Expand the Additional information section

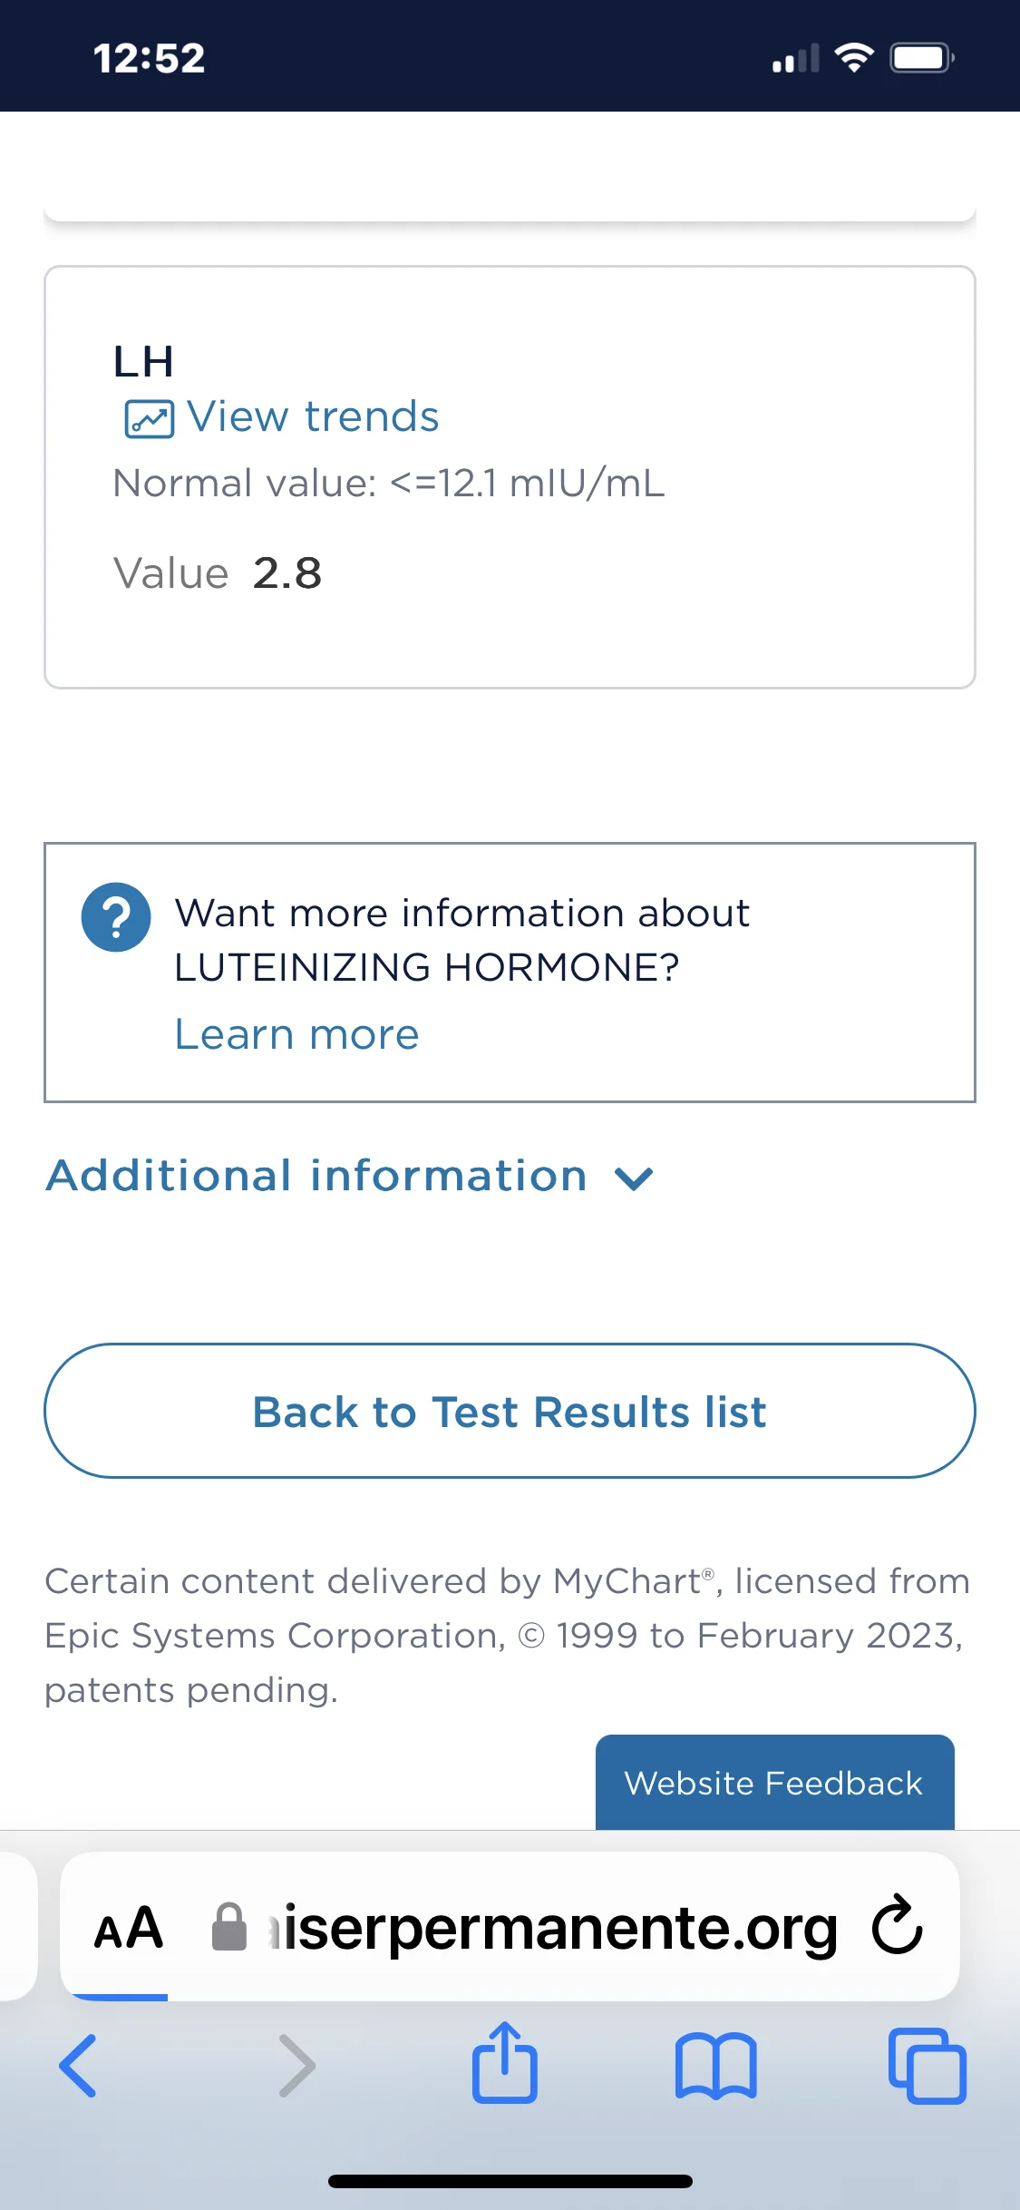tap(350, 1176)
